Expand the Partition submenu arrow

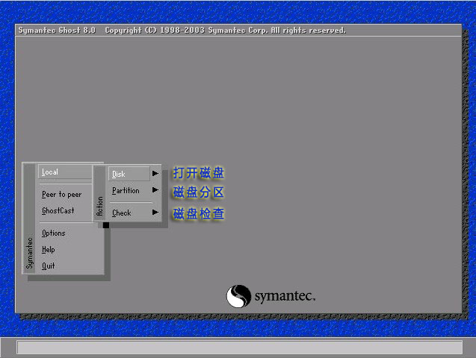[x=155, y=190]
